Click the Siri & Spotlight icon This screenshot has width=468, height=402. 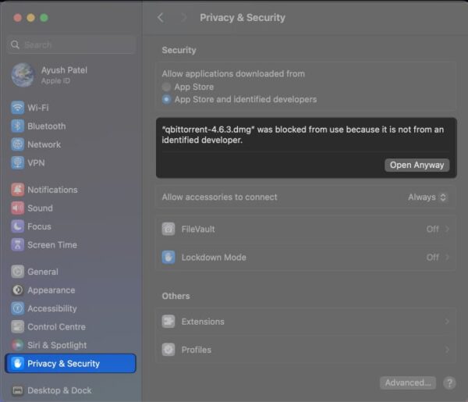click(18, 345)
